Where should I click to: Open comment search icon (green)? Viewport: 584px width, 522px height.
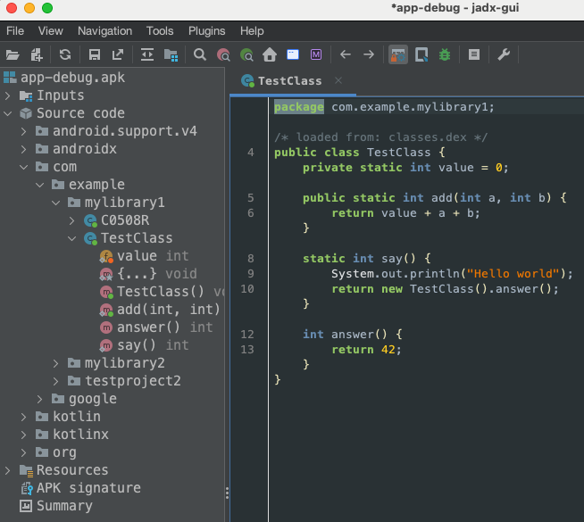tap(246, 55)
